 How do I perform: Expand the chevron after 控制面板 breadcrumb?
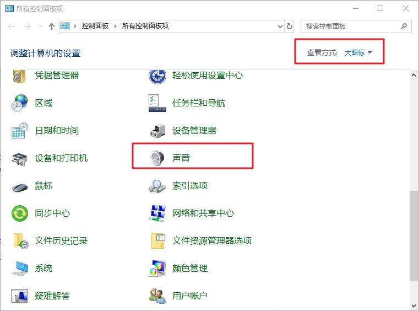point(115,26)
